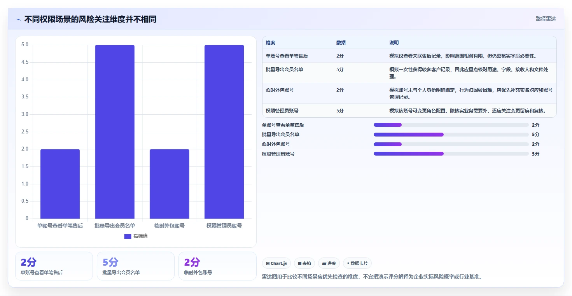Image resolution: width=572 pixels, height=296 pixels.
Task: Click the 权限管理员账号 x-axis label
Action: 224,226
